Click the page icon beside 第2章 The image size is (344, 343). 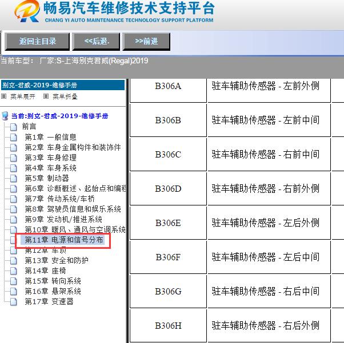[14, 147]
